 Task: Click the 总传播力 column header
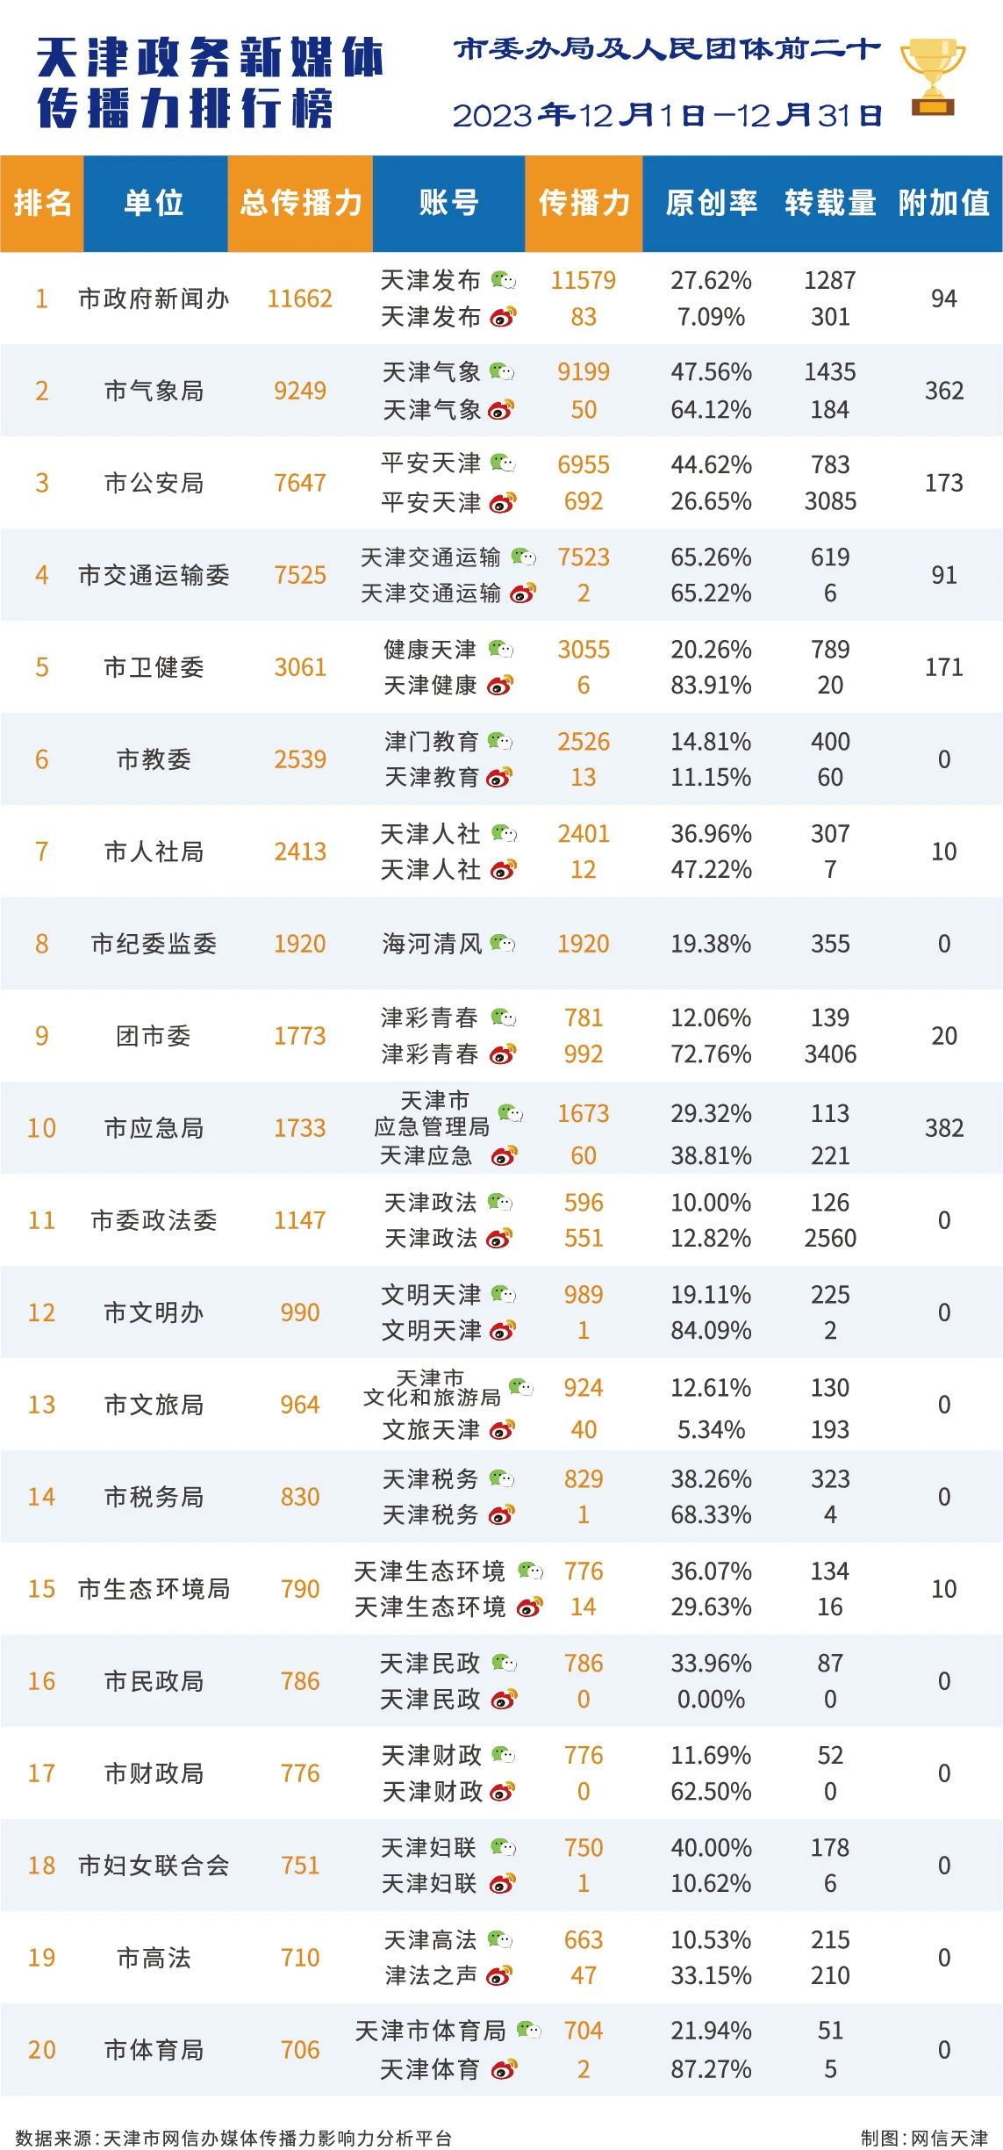click(x=300, y=204)
